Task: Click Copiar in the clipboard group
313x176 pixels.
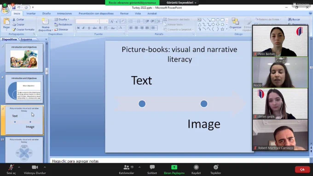Action: click(18, 24)
